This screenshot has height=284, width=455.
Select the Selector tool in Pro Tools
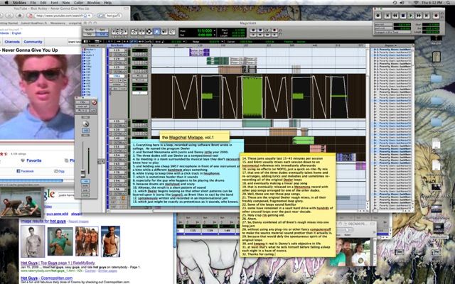(149, 31)
